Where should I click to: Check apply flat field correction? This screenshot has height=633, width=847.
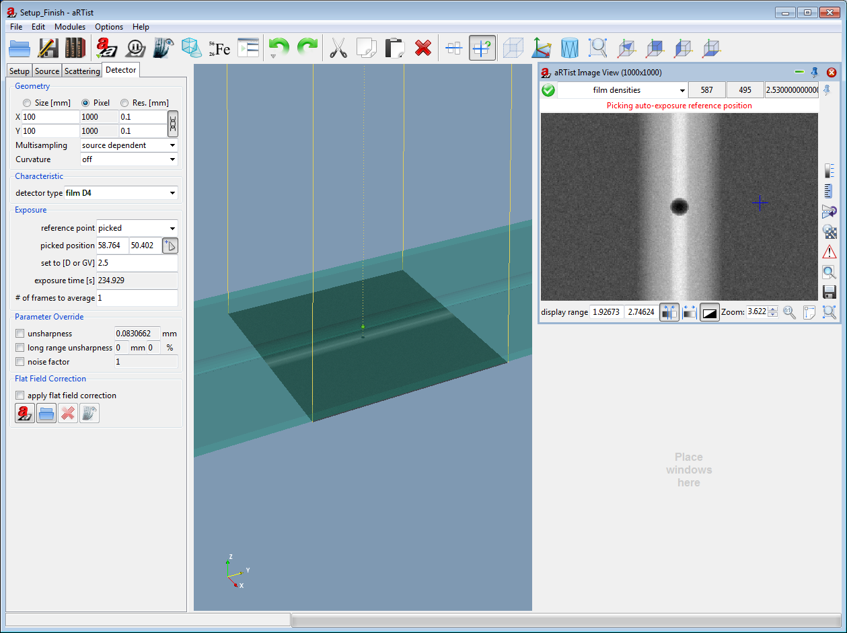20,396
